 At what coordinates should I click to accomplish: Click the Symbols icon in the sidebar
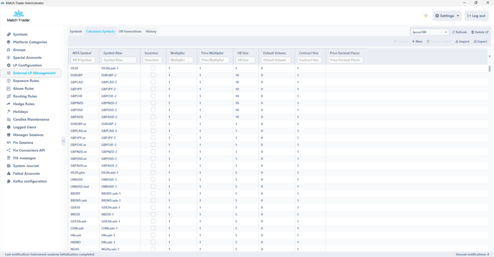click(8, 34)
